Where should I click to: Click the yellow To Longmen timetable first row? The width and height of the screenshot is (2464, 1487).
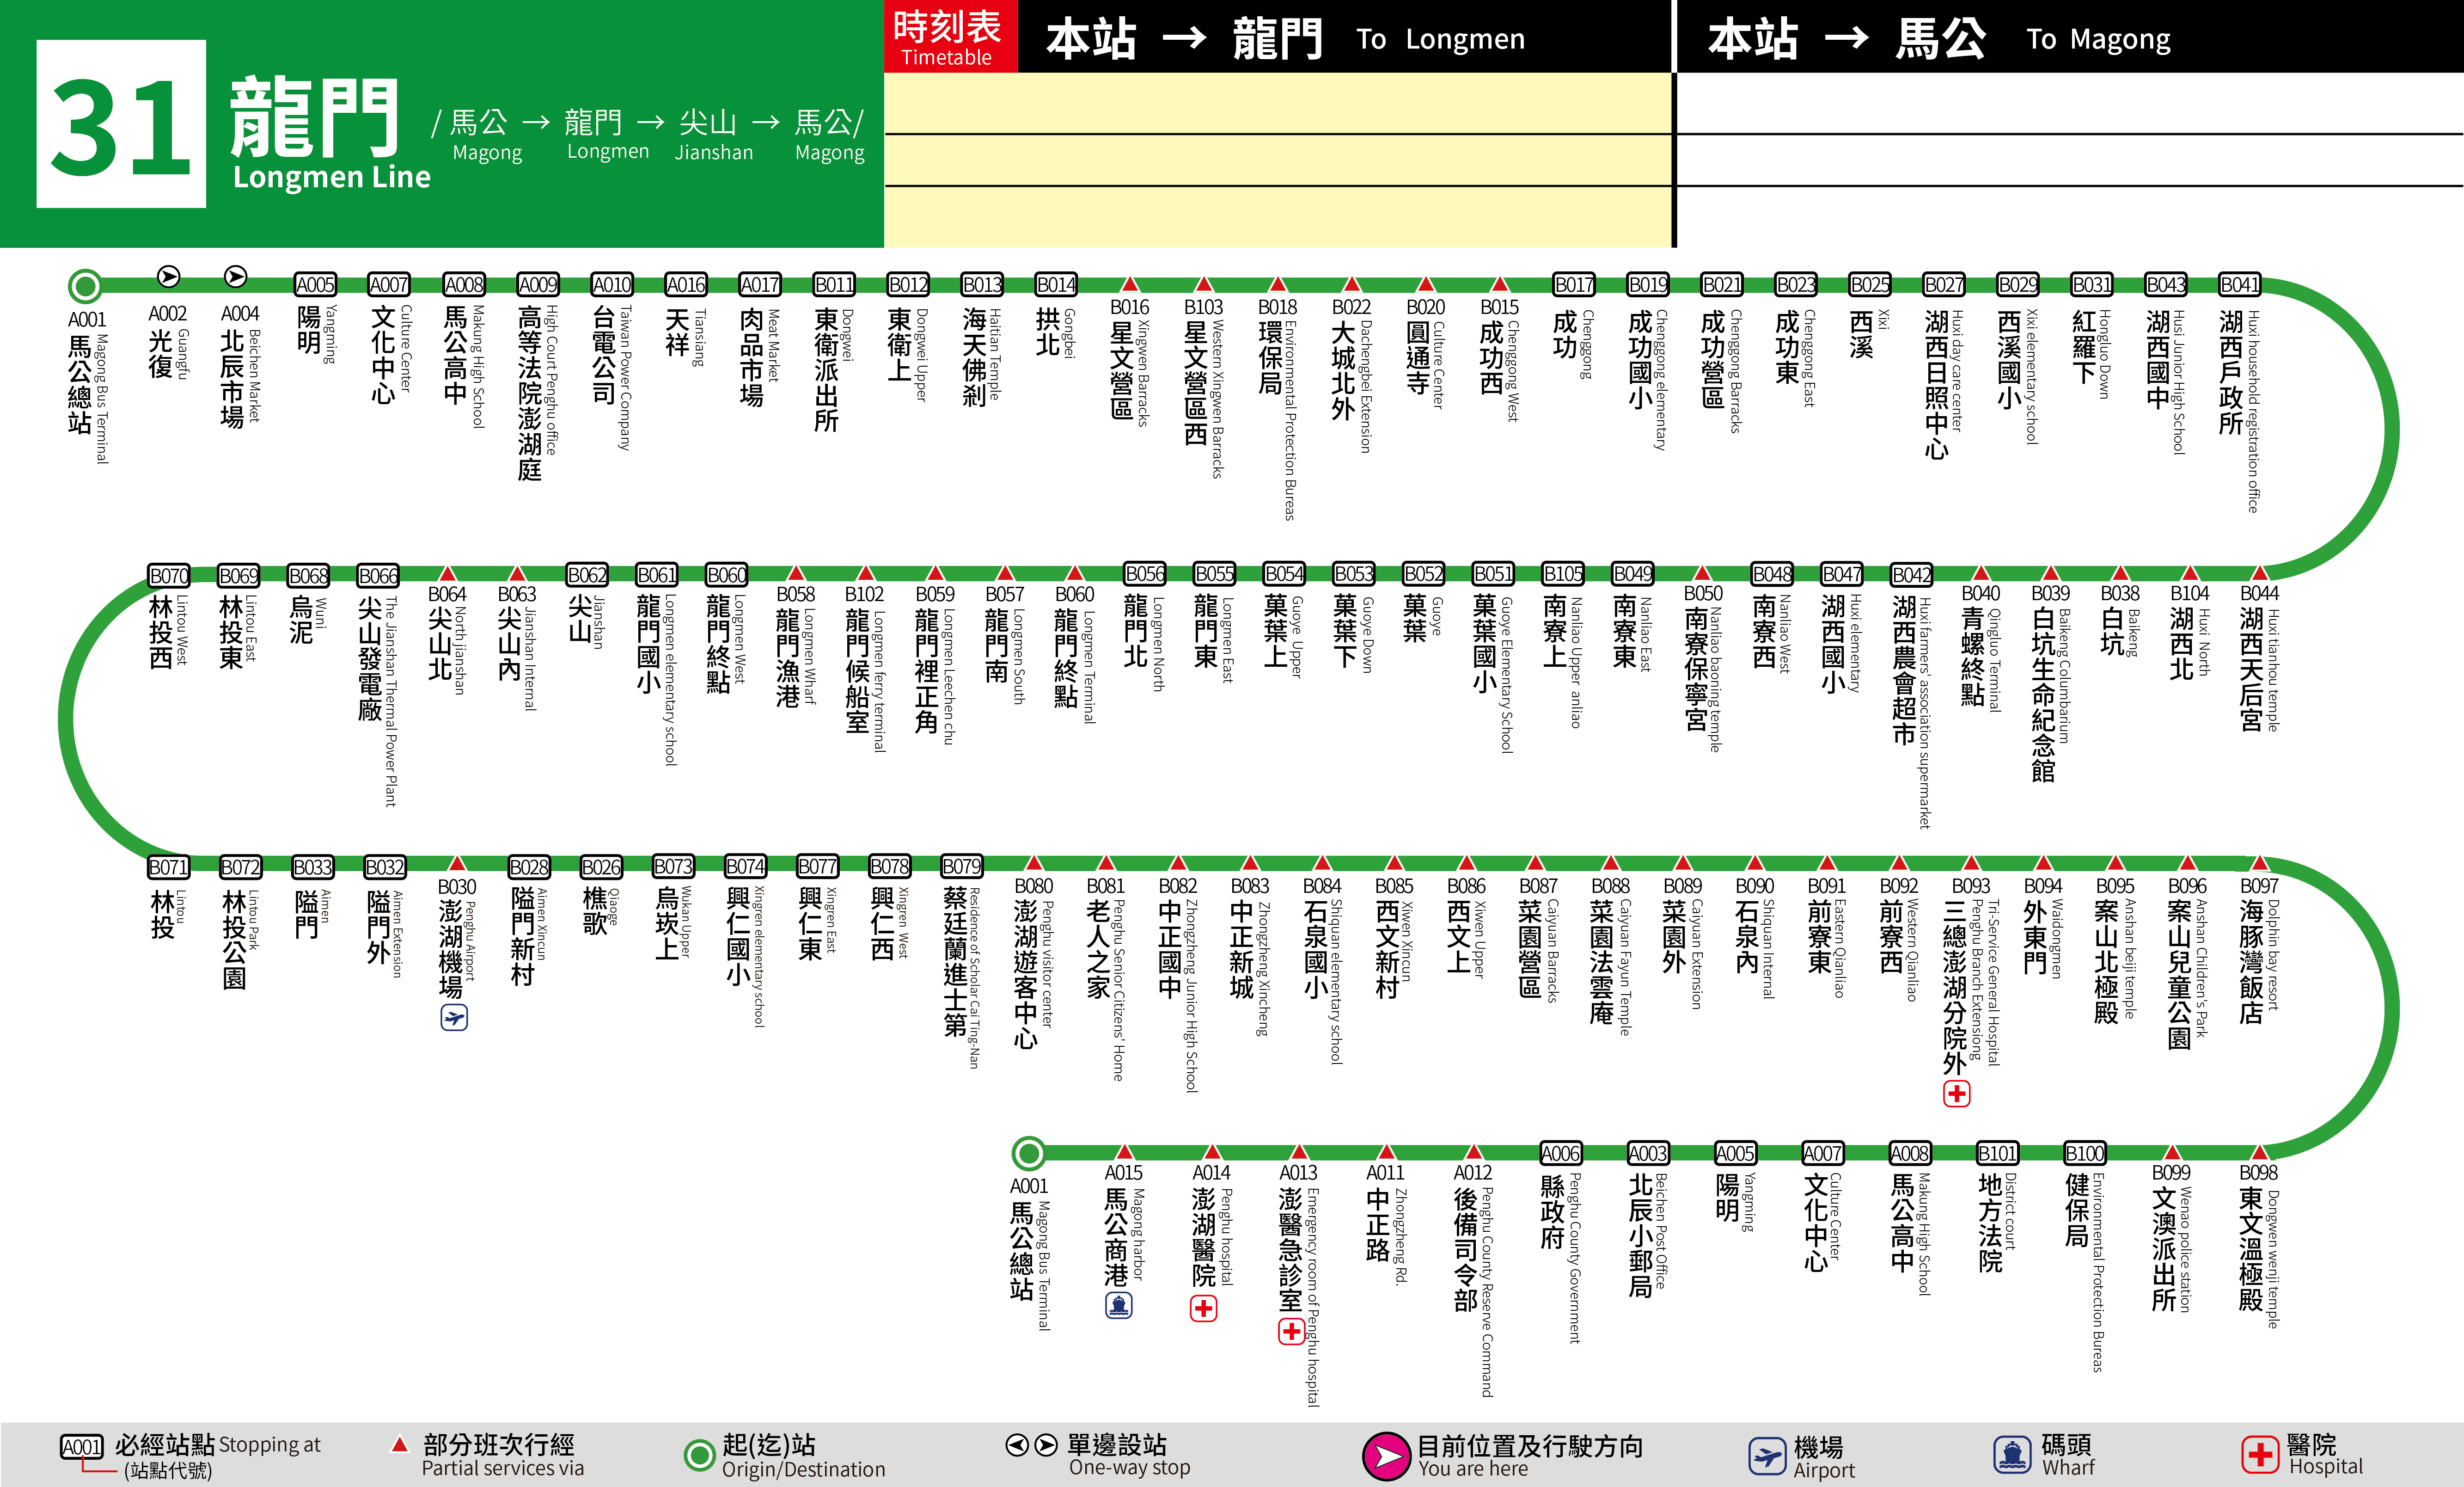pyautogui.click(x=1278, y=103)
